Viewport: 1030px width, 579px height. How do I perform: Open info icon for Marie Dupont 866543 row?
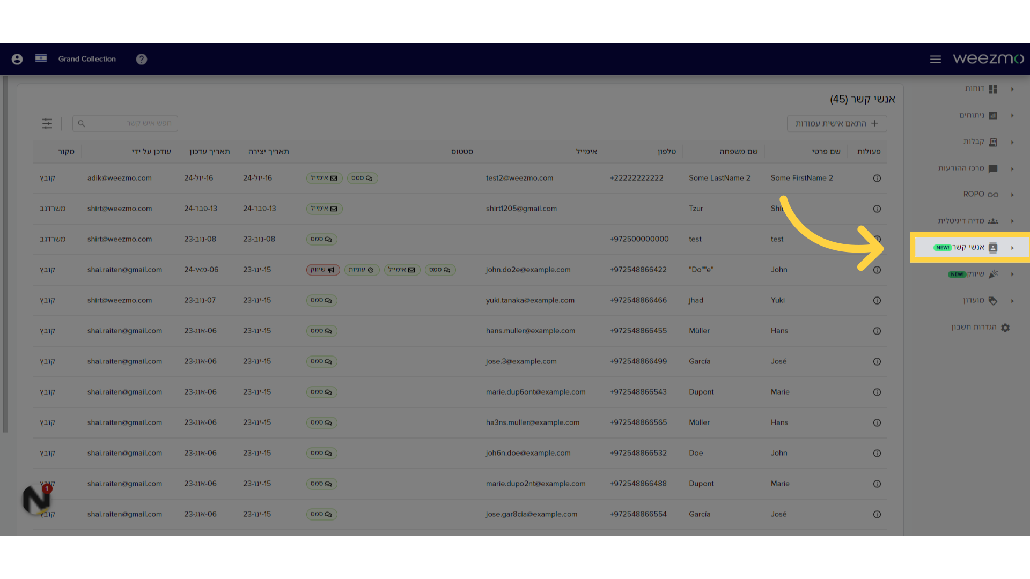click(877, 392)
